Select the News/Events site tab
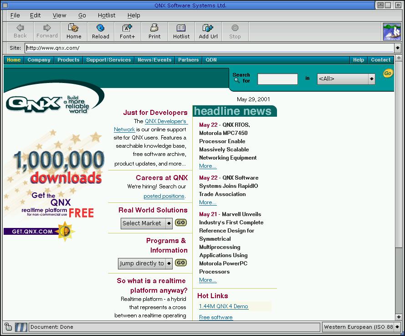 coord(154,60)
